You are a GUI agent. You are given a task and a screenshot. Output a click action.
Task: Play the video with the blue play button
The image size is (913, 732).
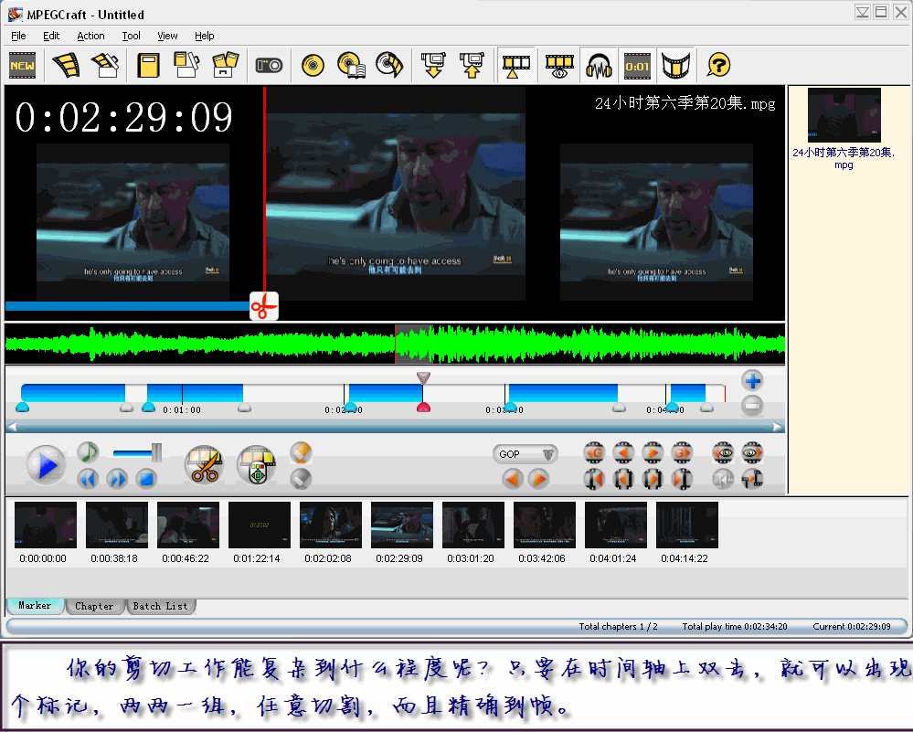pos(46,465)
